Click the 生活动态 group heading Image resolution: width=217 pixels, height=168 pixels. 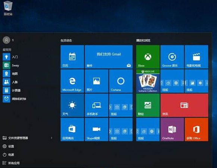click(x=66, y=41)
